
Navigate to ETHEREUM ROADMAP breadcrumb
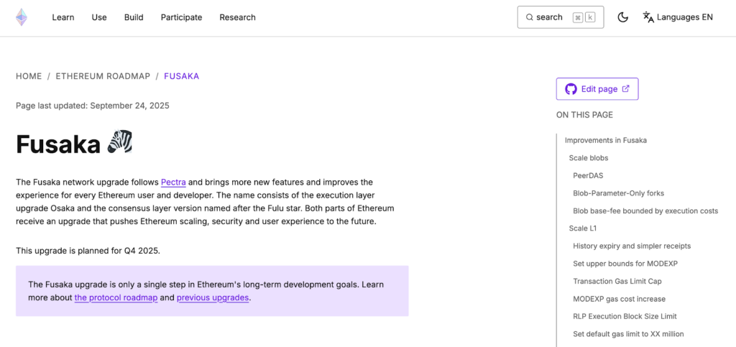(x=103, y=76)
